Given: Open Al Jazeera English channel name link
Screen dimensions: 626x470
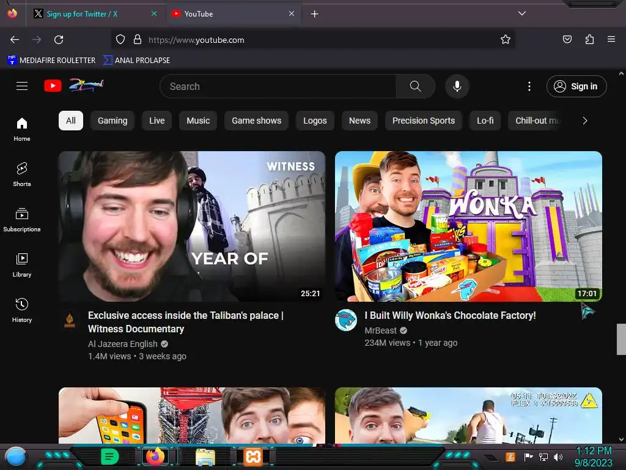Looking at the screenshot, I should pyautogui.click(x=122, y=344).
